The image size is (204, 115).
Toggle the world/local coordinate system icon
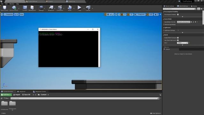coord(116,14)
